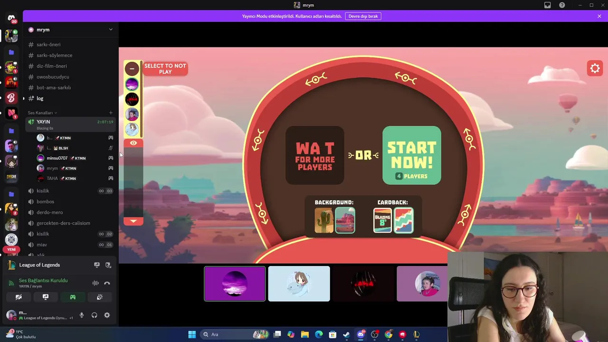Pick the wavy striped cardback
Screen dimensions: 608x342
403,220
